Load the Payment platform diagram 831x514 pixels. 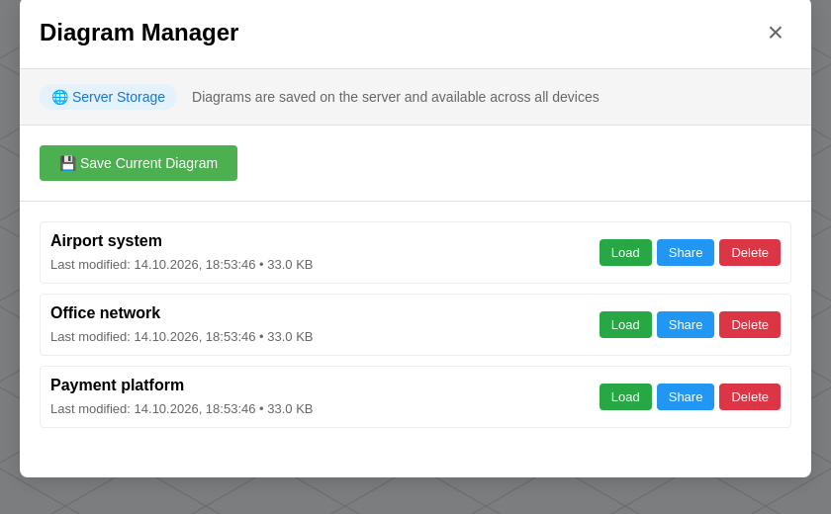[625, 397]
